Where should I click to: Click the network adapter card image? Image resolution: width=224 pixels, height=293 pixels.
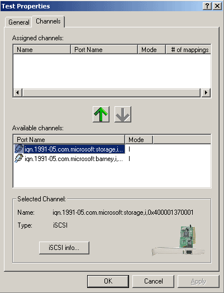pos(178,240)
